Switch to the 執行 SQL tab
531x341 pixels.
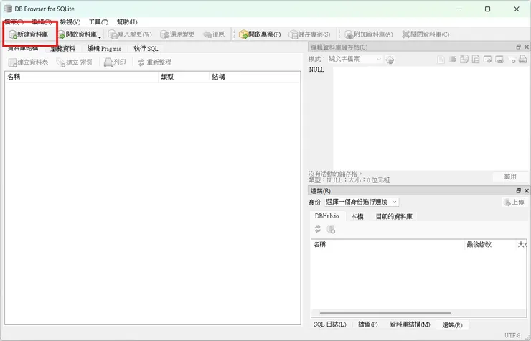coord(146,49)
